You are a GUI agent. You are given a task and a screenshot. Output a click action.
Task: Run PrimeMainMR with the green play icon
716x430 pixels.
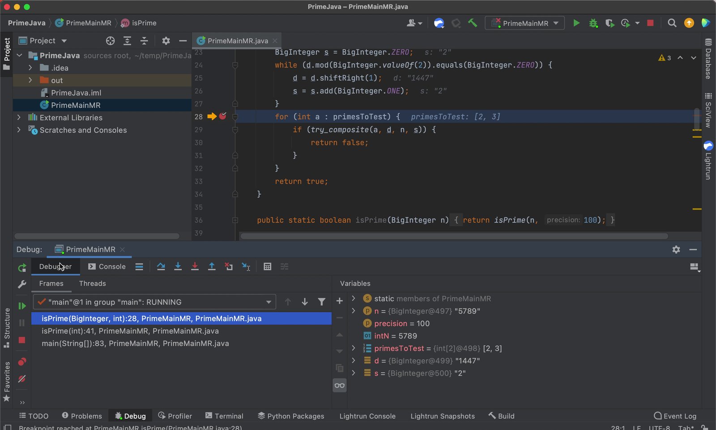coord(576,23)
